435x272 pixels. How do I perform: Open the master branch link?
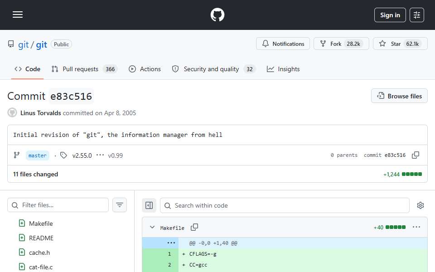click(x=38, y=155)
